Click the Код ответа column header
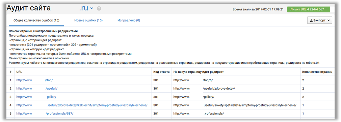The width and height of the screenshot is (341, 122). [161, 72]
